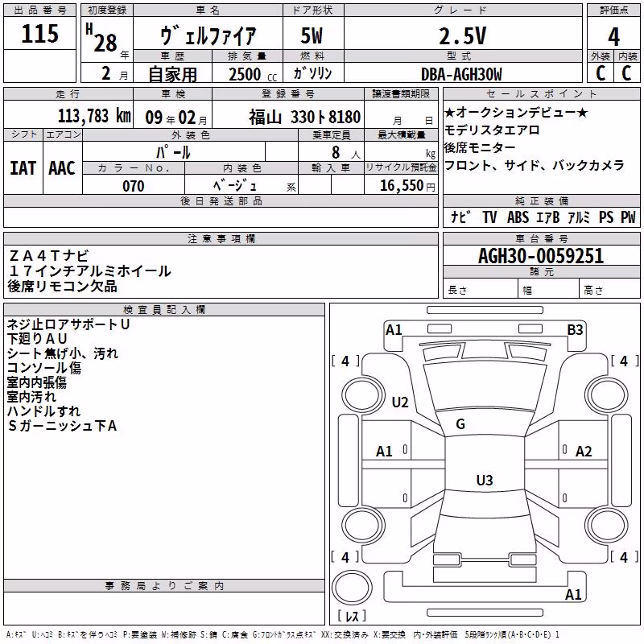Click 事務局よりご案内 section header
This screenshot has width=644, height=644.
tap(164, 586)
